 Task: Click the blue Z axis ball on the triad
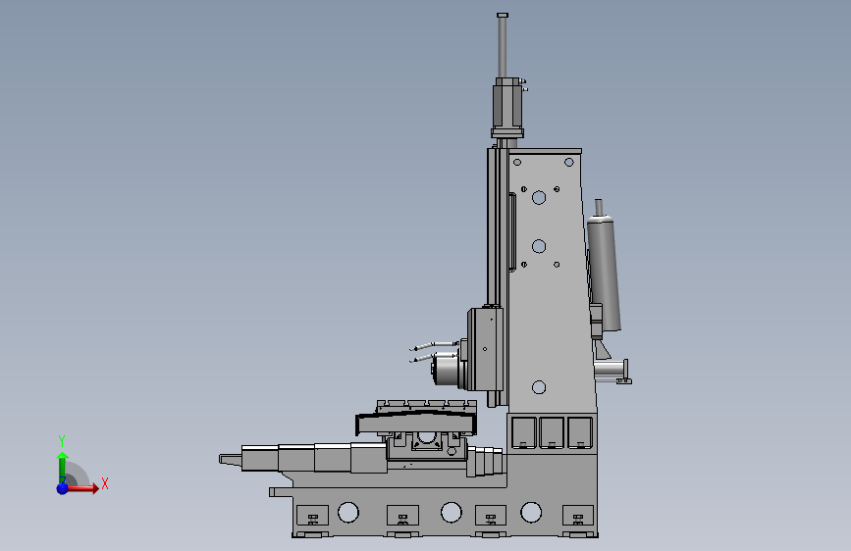[x=63, y=488]
